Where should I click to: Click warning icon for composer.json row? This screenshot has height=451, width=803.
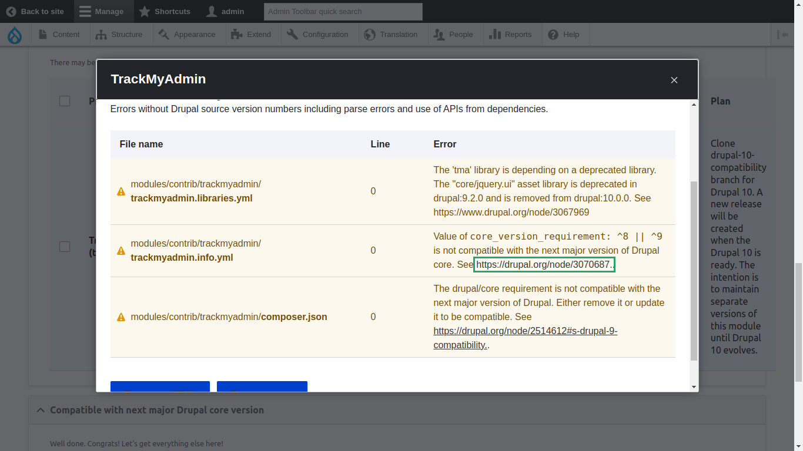121,317
